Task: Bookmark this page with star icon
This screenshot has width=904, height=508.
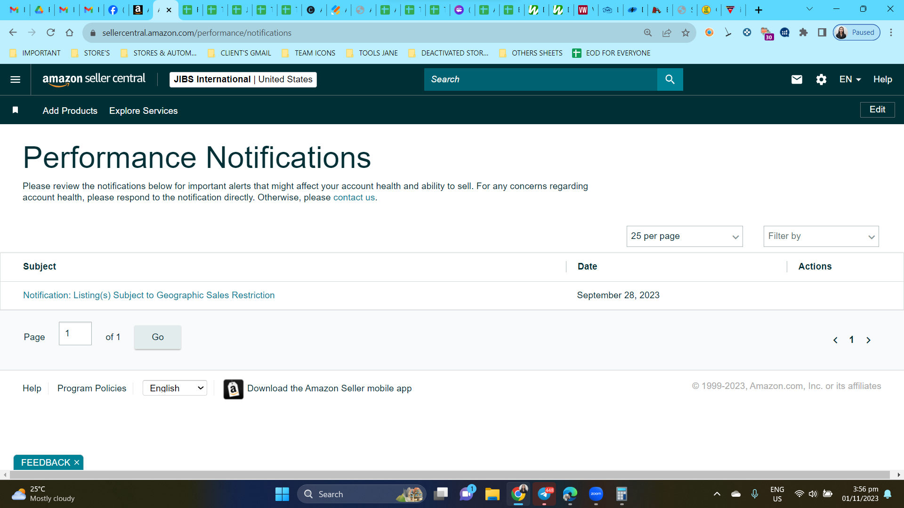Action: [686, 32]
